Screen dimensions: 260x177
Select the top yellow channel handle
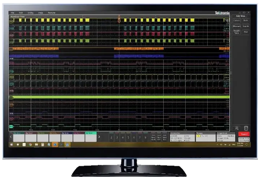pyautogui.click(x=12, y=21)
